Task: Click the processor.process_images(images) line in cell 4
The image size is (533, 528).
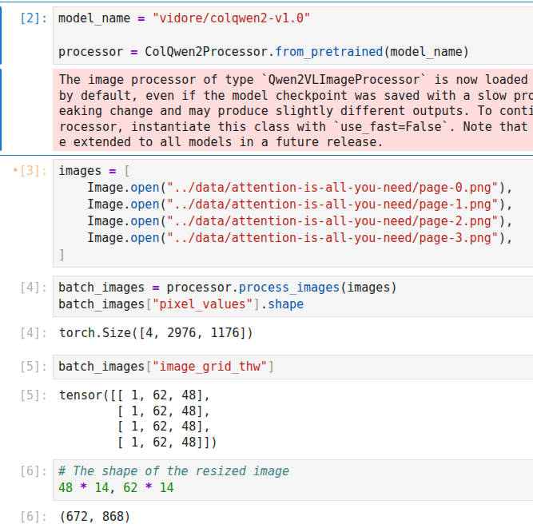Action: point(228,288)
